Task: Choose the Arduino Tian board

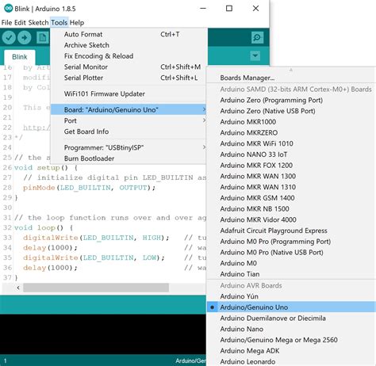Action: click(291, 274)
